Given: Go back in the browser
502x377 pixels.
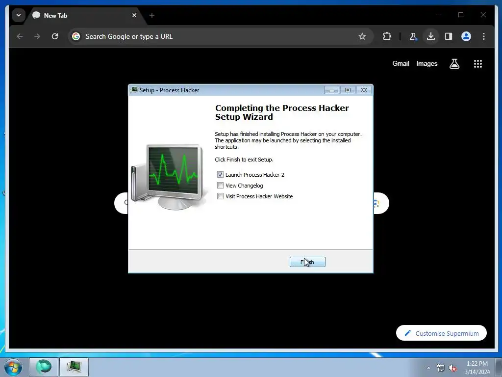Looking at the screenshot, I should pyautogui.click(x=20, y=36).
